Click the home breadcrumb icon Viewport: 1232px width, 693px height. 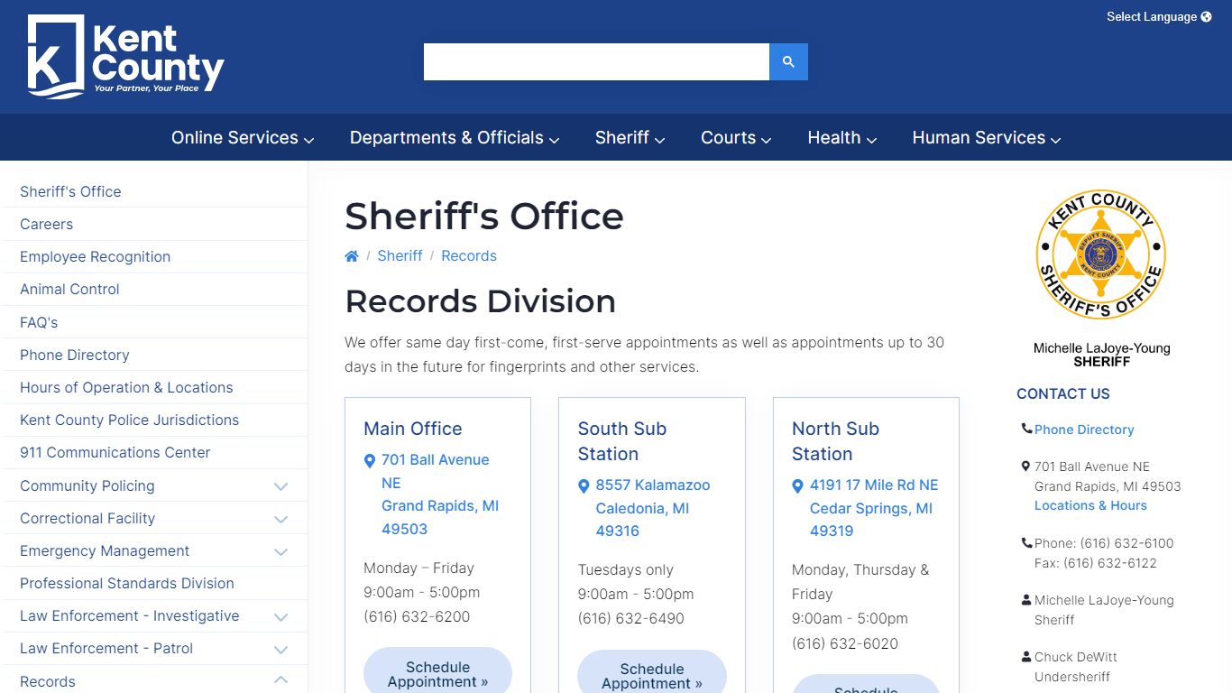tap(352, 256)
